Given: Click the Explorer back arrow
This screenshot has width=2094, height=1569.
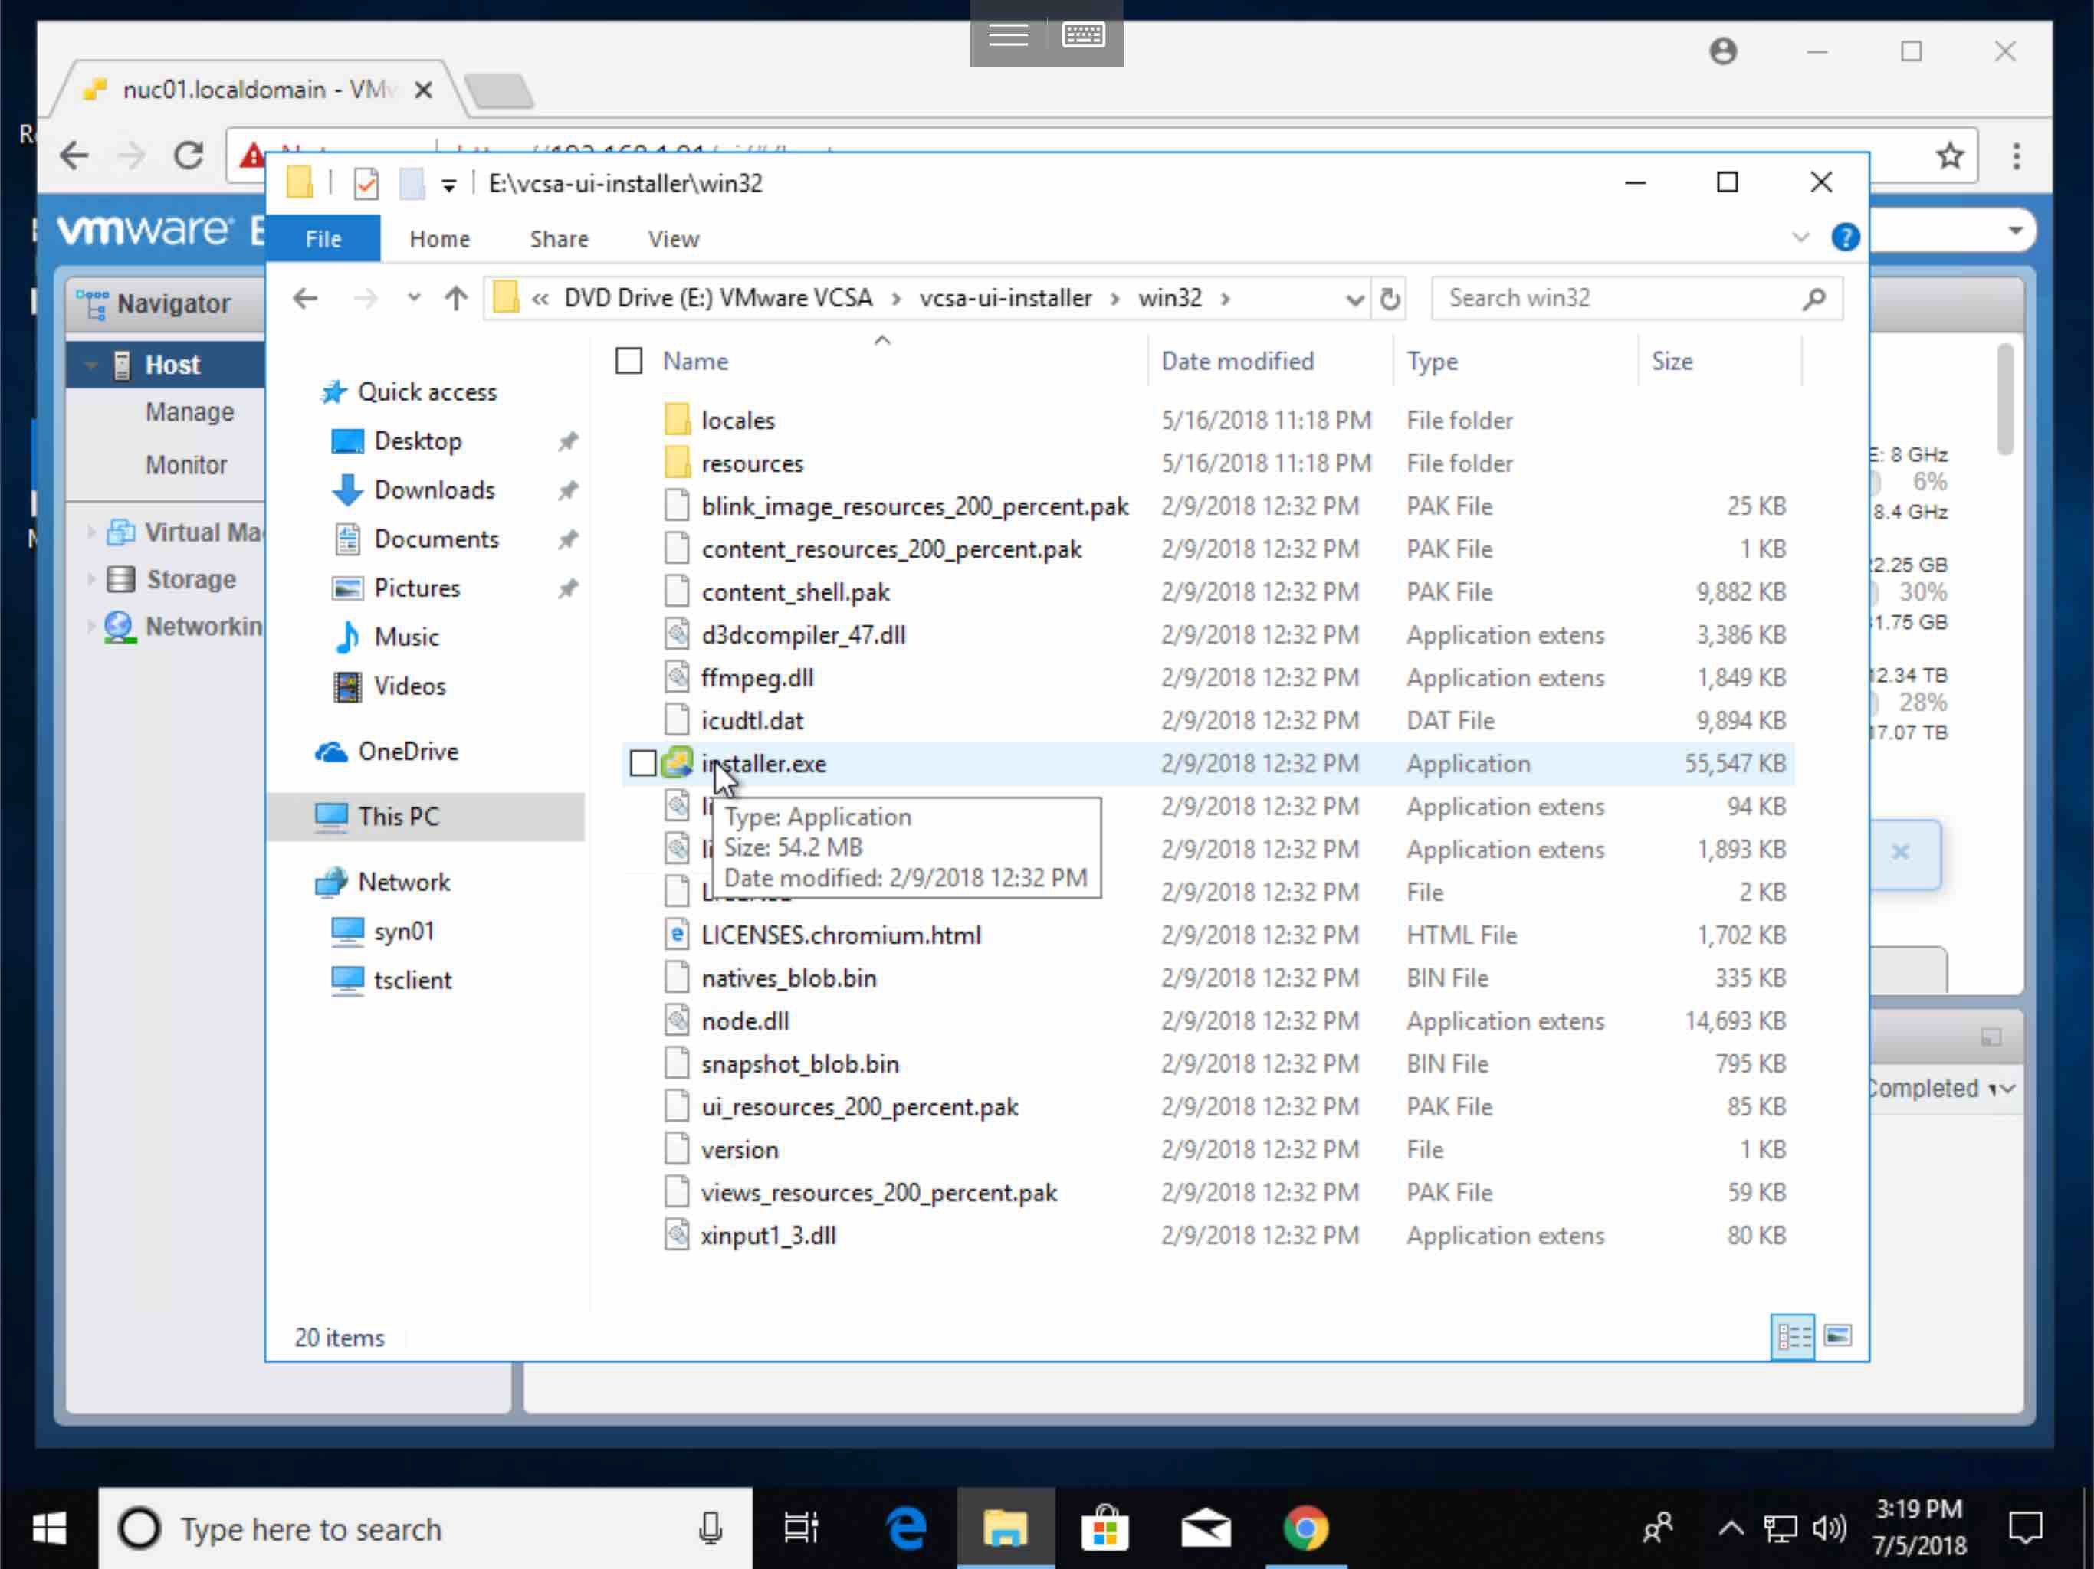Looking at the screenshot, I should [x=305, y=299].
